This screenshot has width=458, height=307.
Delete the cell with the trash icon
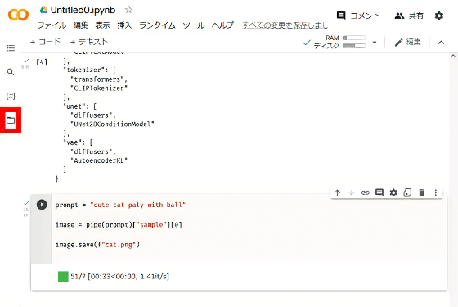pos(421,192)
